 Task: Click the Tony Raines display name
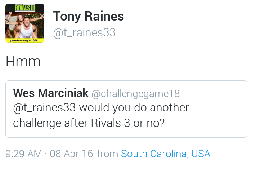point(88,16)
